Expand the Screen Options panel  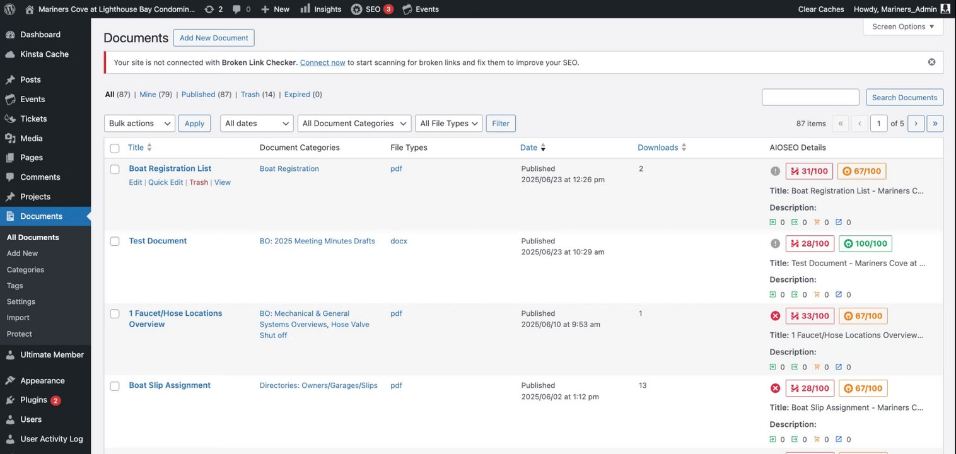tap(902, 26)
